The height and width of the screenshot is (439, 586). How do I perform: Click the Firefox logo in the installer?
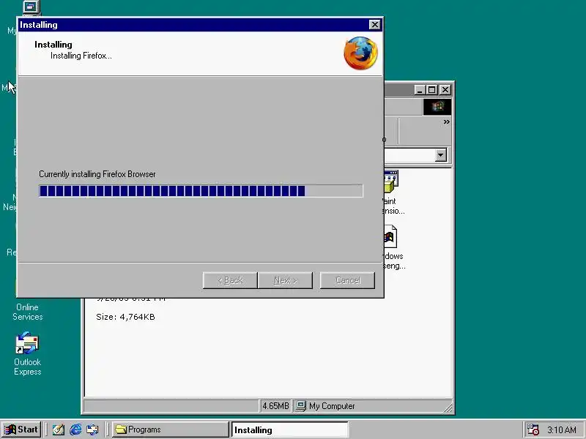[x=360, y=53]
